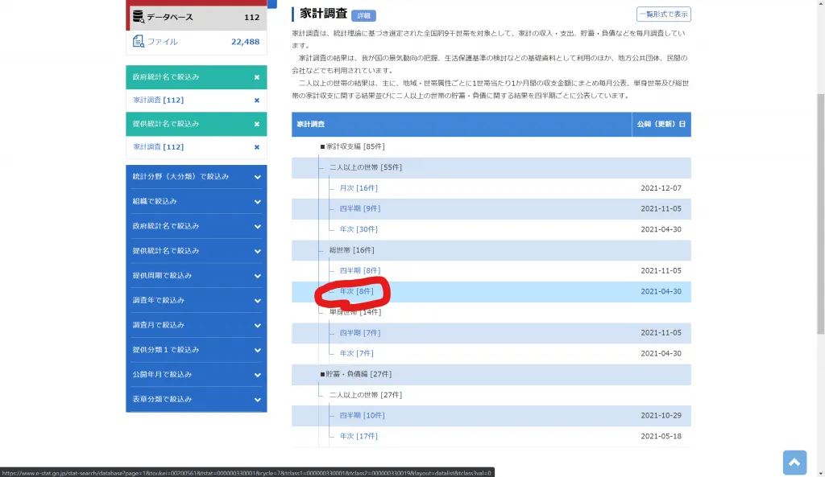Open 年次 [30件] under 二人以上の世帯

pyautogui.click(x=359, y=229)
